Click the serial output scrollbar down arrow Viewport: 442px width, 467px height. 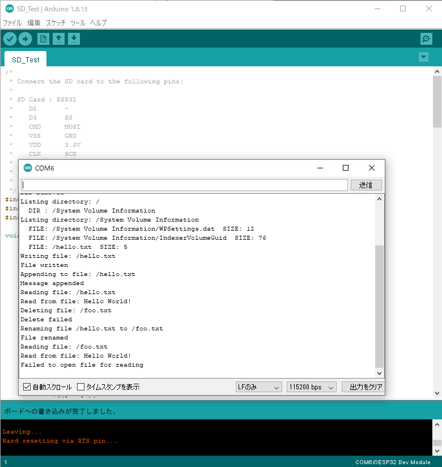[x=379, y=373]
